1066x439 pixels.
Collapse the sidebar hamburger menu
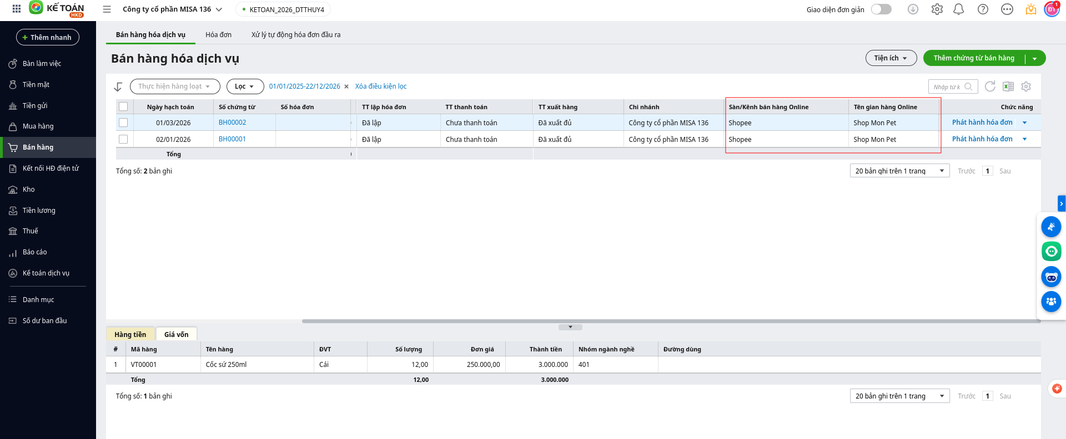[107, 9]
